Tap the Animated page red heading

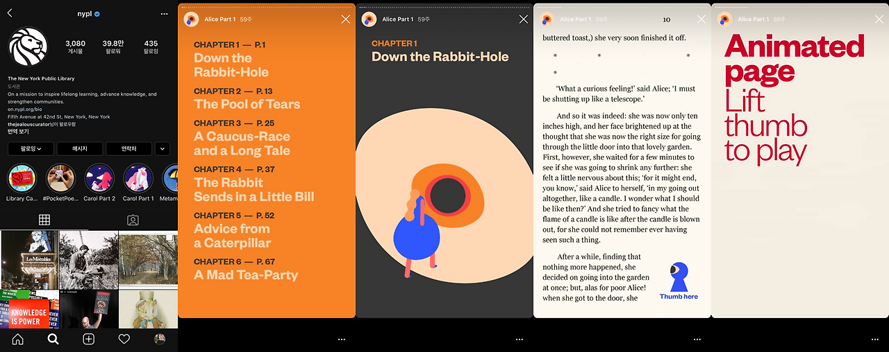pos(794,59)
